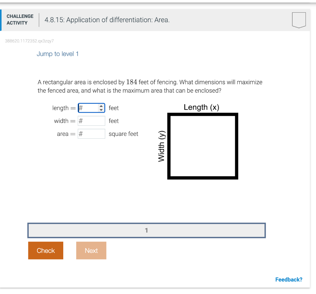Click the activity ID text above the problem
Viewport: 316px width, 294px height.
[30, 41]
